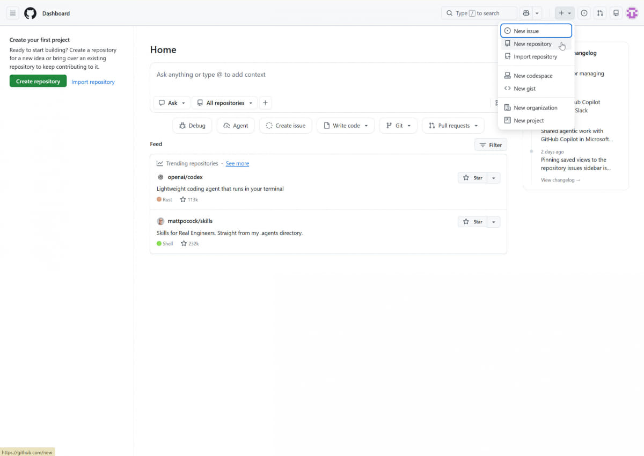Open the Copilot chat icon in header
The image size is (644, 456).
coord(526,13)
